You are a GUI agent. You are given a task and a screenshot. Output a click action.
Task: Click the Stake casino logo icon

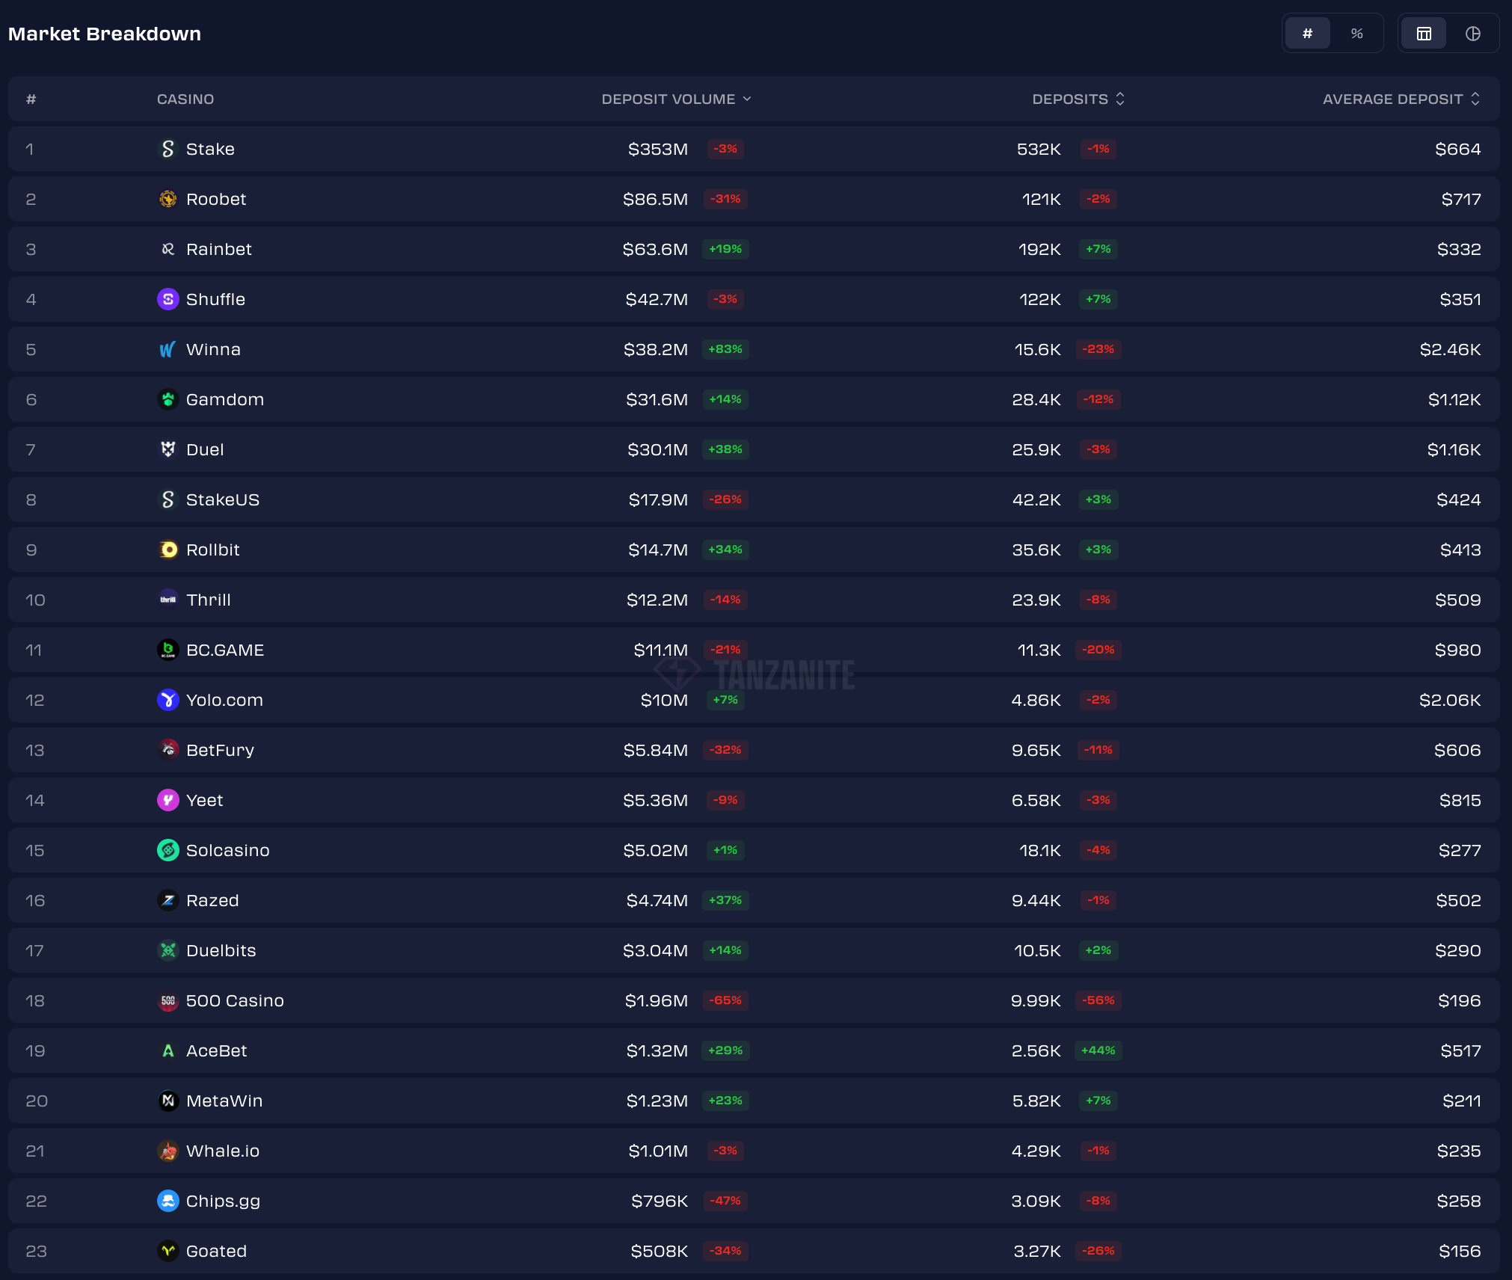tap(168, 149)
